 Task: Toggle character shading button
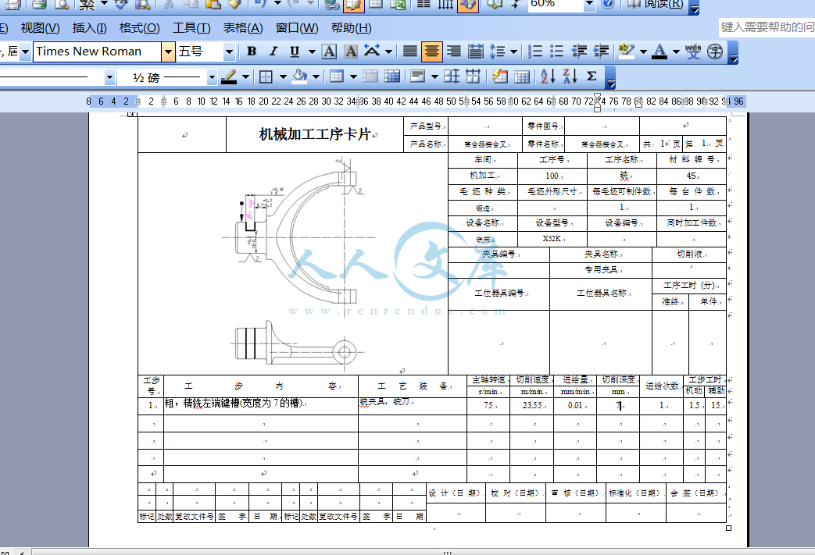351,52
